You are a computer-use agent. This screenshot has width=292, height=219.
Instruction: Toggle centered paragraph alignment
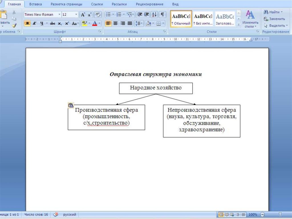click(116, 23)
